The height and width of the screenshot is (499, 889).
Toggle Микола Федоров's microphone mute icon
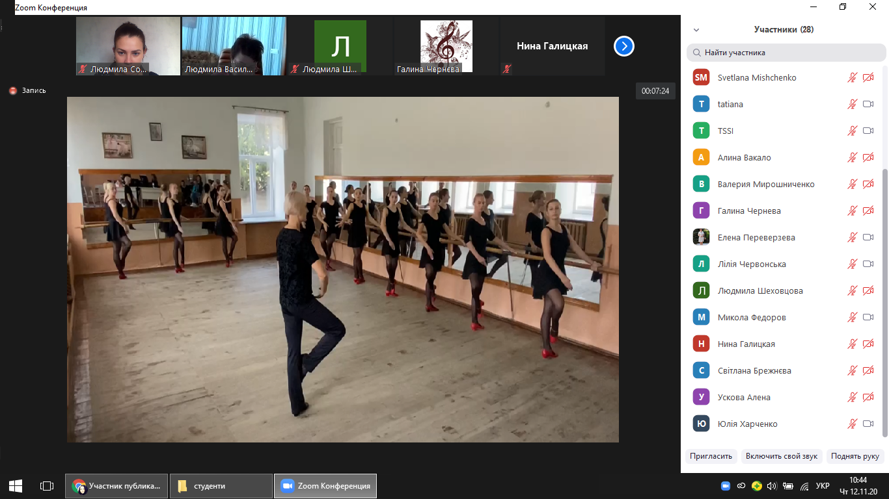coord(852,318)
